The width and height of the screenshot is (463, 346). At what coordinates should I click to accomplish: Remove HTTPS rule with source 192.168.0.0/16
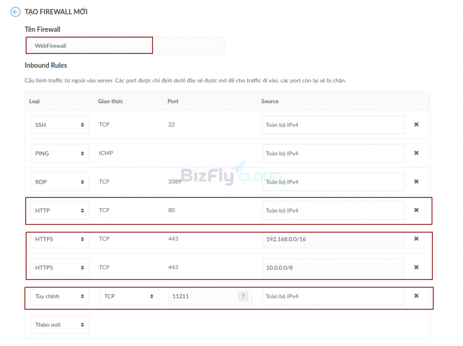tap(416, 239)
